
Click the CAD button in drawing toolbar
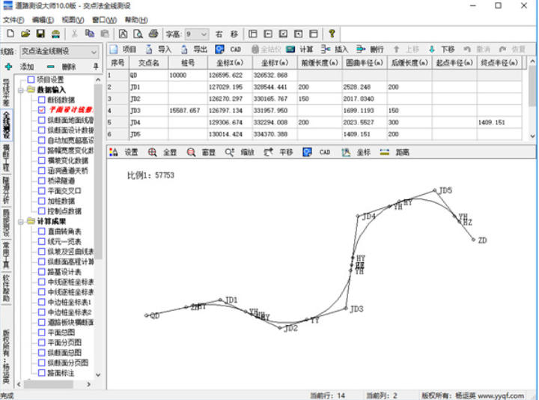pyautogui.click(x=316, y=152)
